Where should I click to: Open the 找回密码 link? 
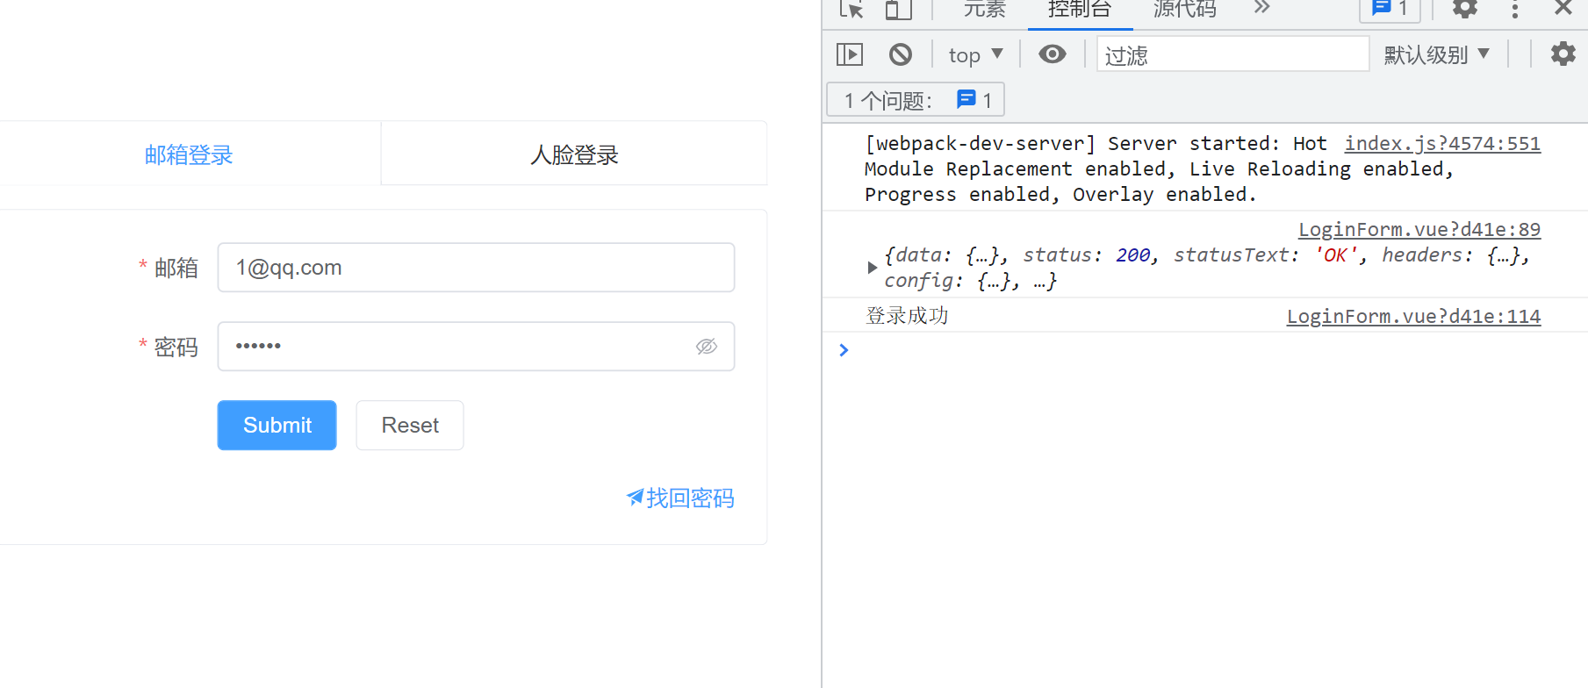(680, 498)
